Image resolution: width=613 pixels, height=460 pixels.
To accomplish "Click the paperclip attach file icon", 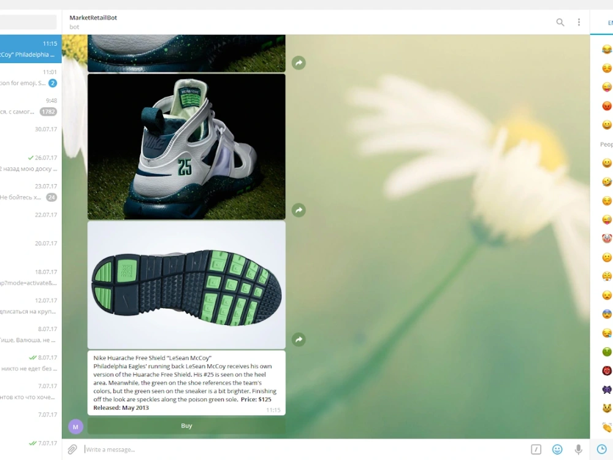I will click(72, 450).
